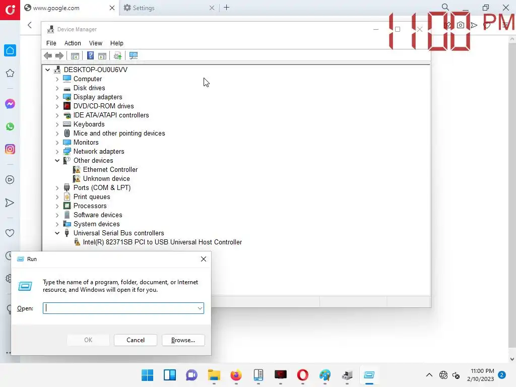Viewport: 516px width, 387px height.
Task: Select the Unknown device entry
Action: 106,179
